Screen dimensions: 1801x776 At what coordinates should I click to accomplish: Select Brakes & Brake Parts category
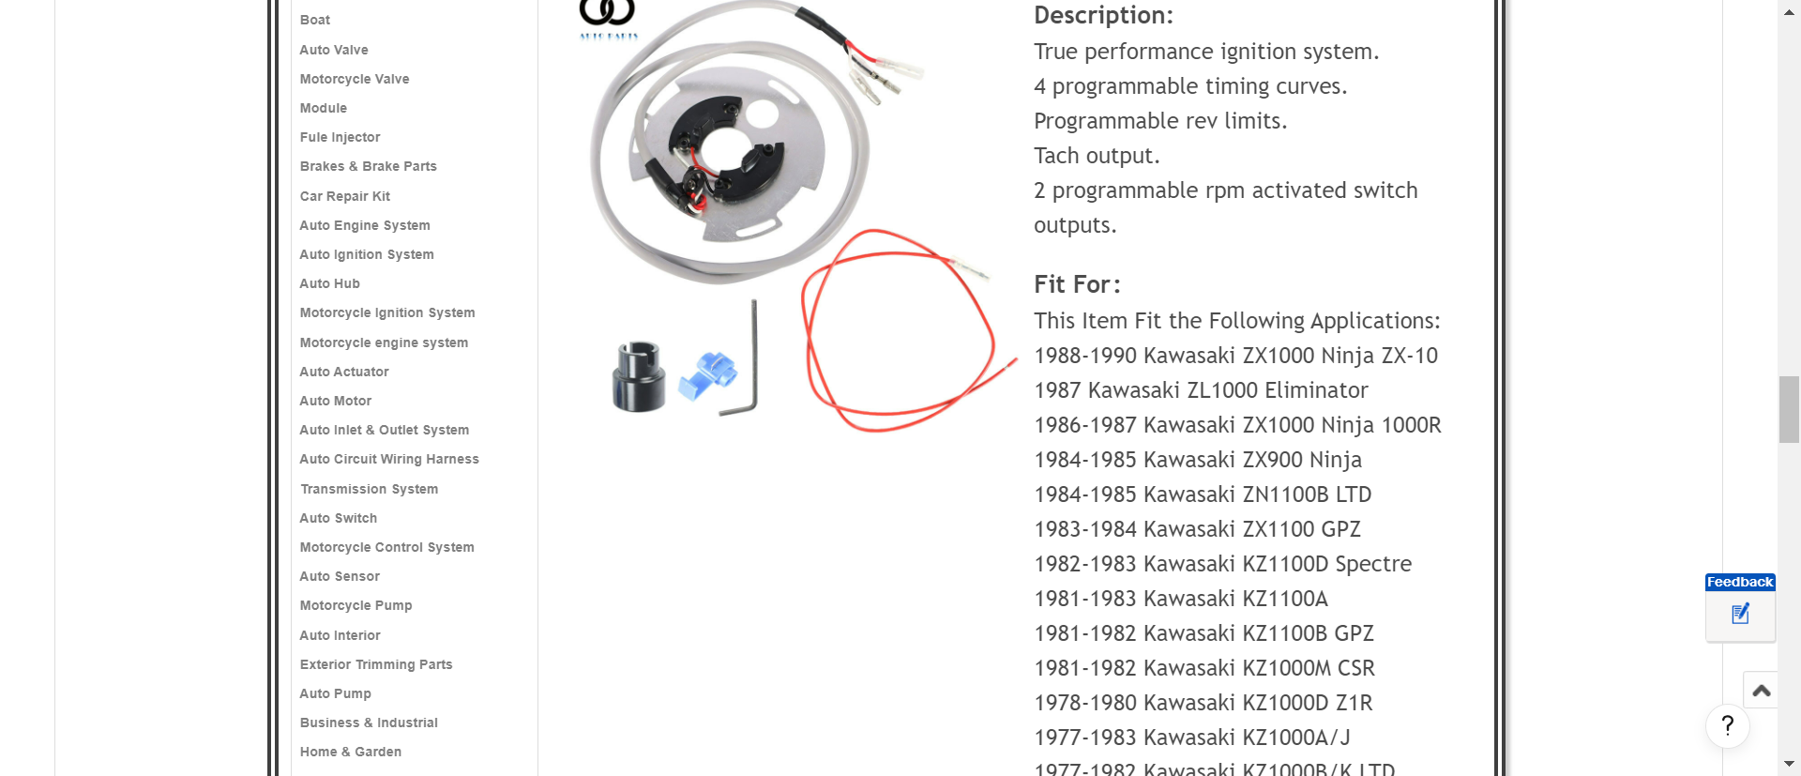(x=369, y=166)
